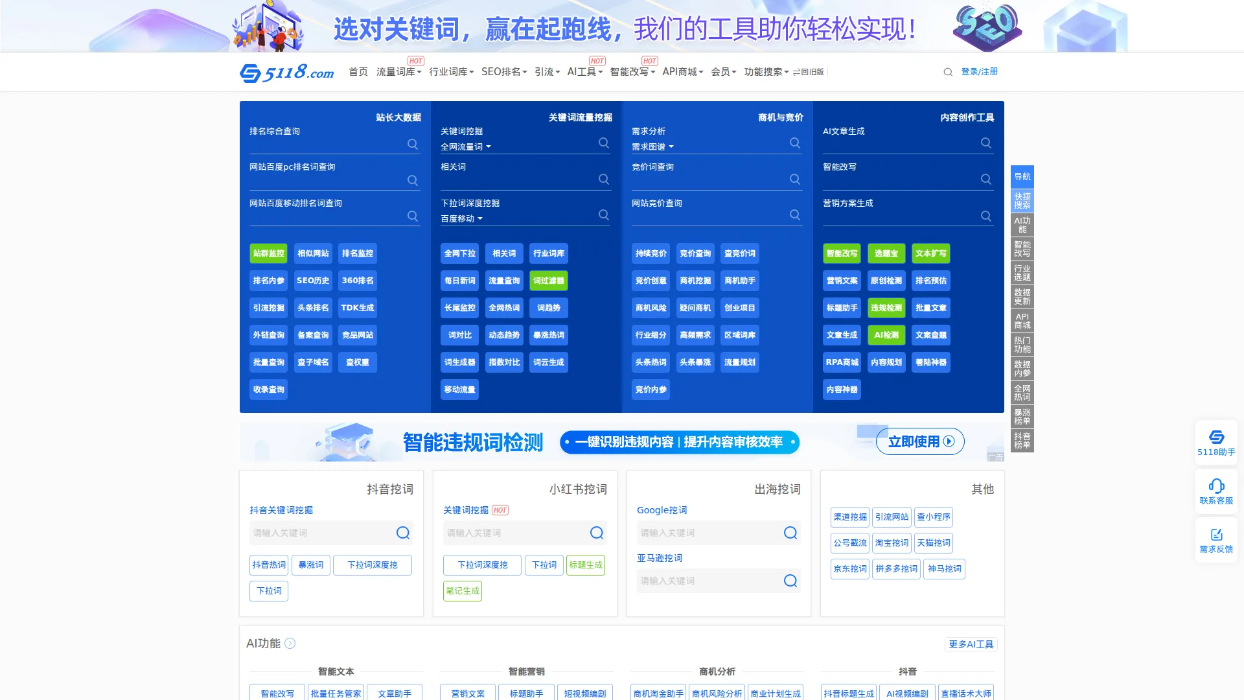Click search icon for AI文章生成
1244x700 pixels.
[x=986, y=143]
